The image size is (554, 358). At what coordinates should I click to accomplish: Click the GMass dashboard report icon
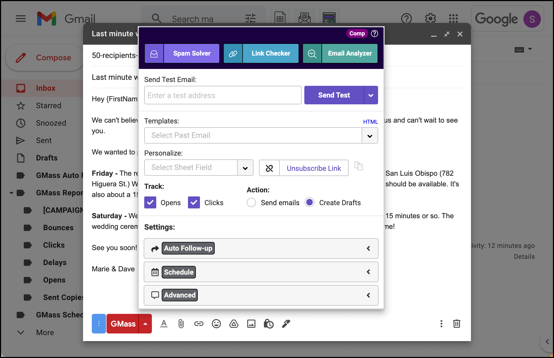pos(329,19)
